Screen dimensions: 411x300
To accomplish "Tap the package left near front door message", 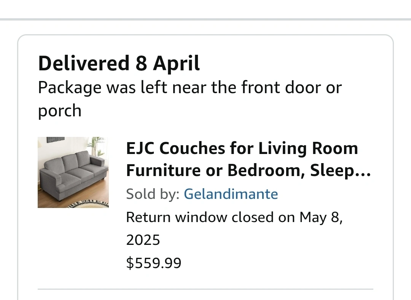I will click(x=190, y=88).
